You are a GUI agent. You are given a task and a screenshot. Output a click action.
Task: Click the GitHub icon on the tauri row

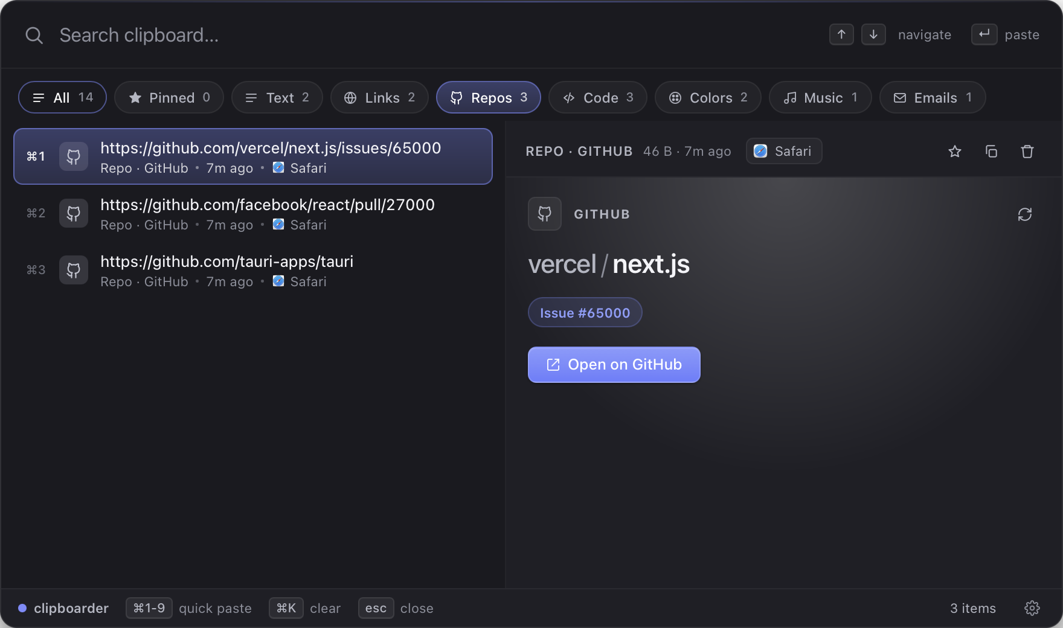click(74, 270)
